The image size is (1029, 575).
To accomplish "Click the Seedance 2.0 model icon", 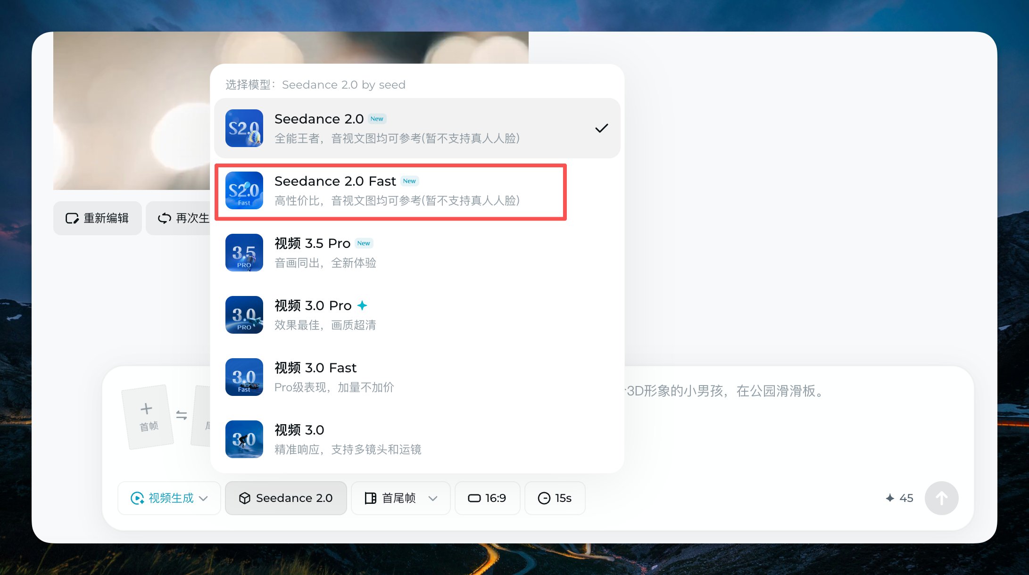I will (x=244, y=128).
